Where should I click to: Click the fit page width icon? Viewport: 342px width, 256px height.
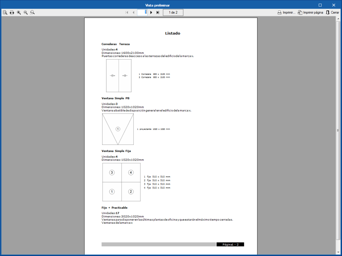pos(12,12)
